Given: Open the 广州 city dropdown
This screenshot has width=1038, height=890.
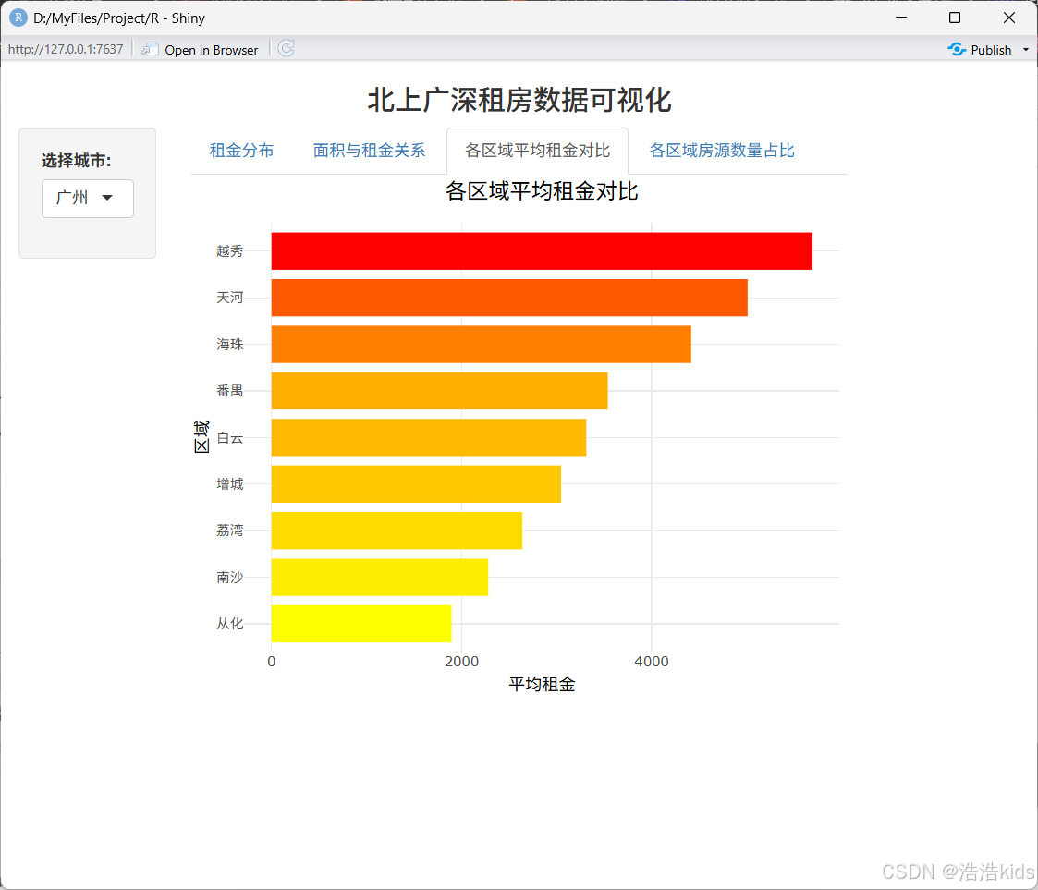Looking at the screenshot, I should click(88, 198).
